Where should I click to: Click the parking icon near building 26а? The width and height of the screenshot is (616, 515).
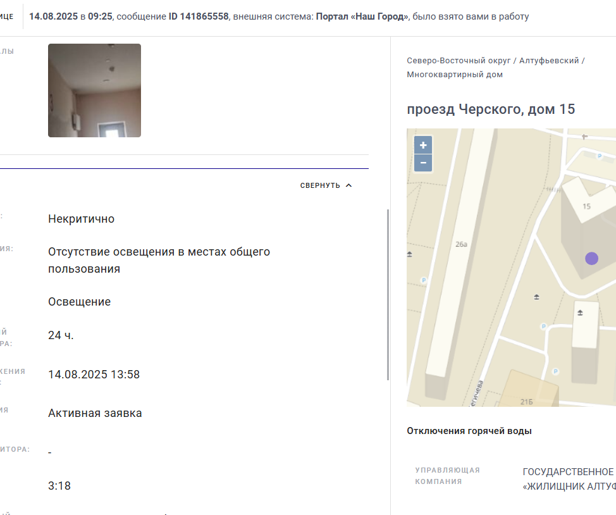pyautogui.click(x=424, y=280)
